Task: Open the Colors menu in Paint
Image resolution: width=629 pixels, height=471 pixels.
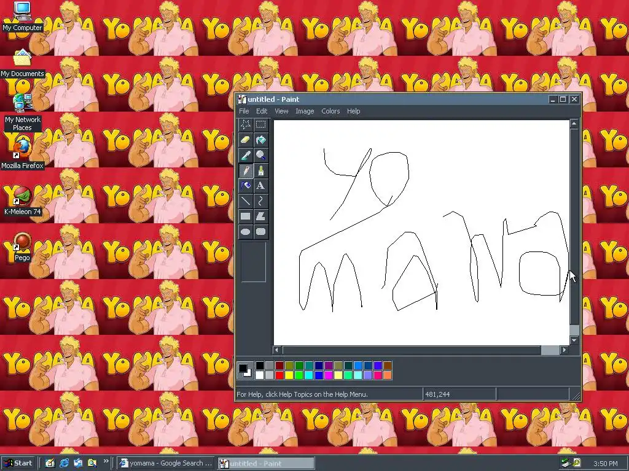Action: 330,111
